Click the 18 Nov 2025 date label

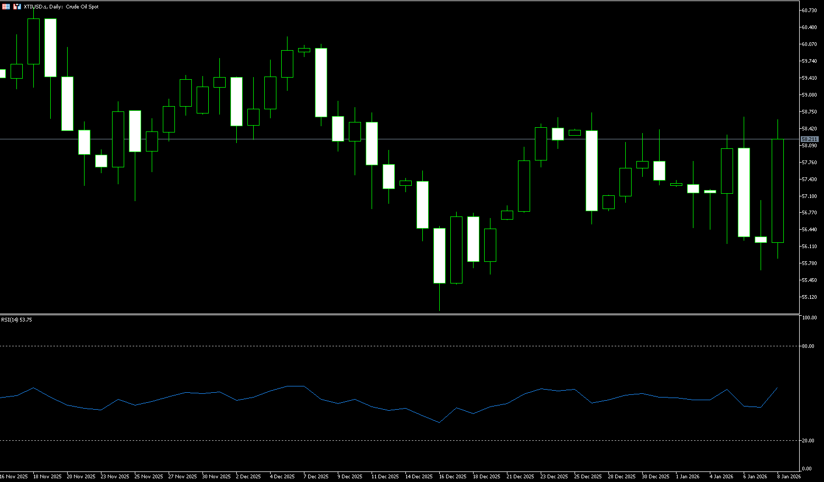tap(47, 477)
